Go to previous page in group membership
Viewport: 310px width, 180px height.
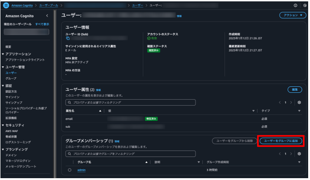280,154
